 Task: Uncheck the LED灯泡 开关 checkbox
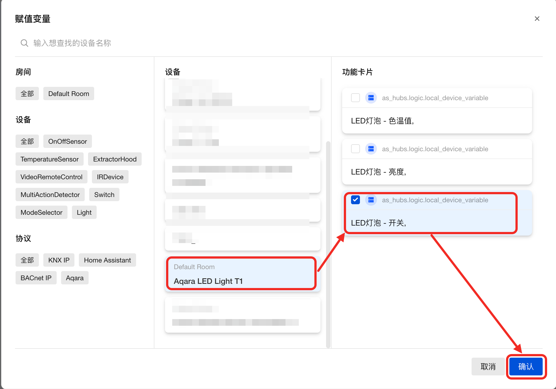tap(355, 200)
